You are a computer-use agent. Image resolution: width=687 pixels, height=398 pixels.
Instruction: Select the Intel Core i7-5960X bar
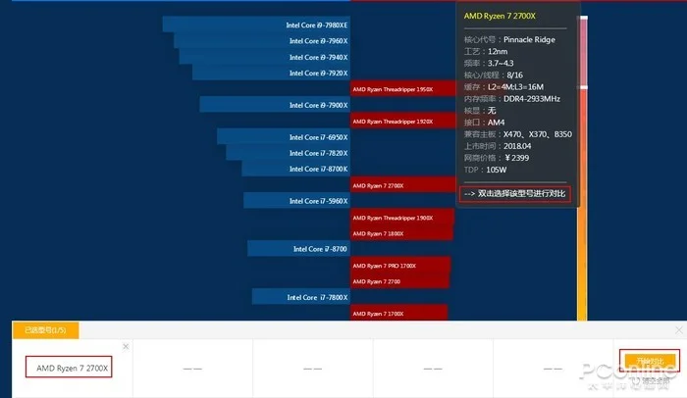tap(296, 201)
